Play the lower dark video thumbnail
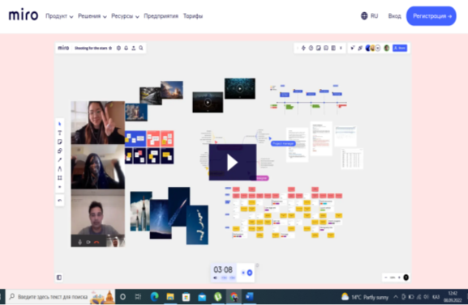Viewport: 468px width, 305px height. click(x=208, y=103)
